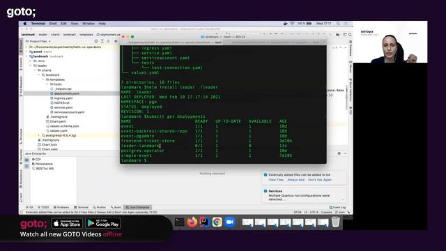Open the Edit menu
446x251 pixels.
pyautogui.click(x=63, y=24)
